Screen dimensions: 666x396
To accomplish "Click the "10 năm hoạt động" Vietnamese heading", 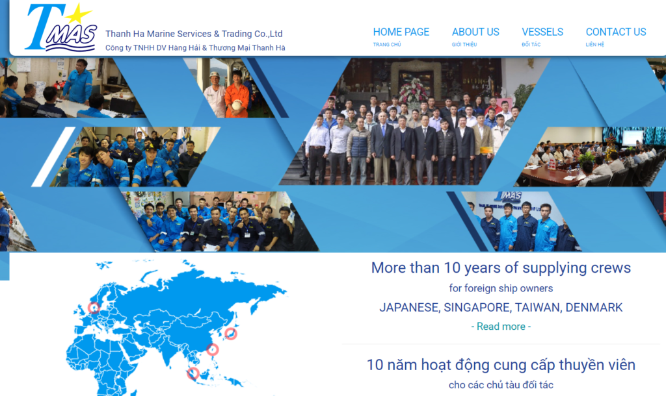I will point(501,365).
